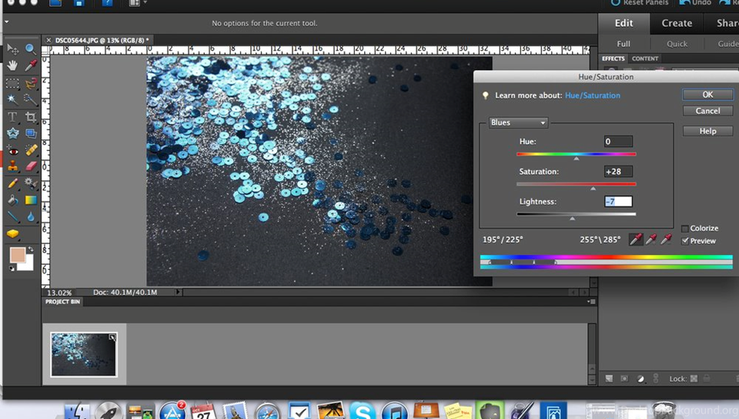Select DSC05644 thumbnail in Project Bin
Image resolution: width=739 pixels, height=419 pixels.
point(84,354)
